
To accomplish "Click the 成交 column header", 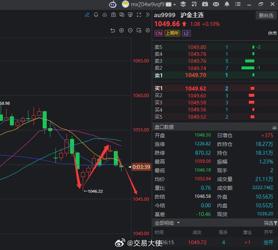I will 197,232.
